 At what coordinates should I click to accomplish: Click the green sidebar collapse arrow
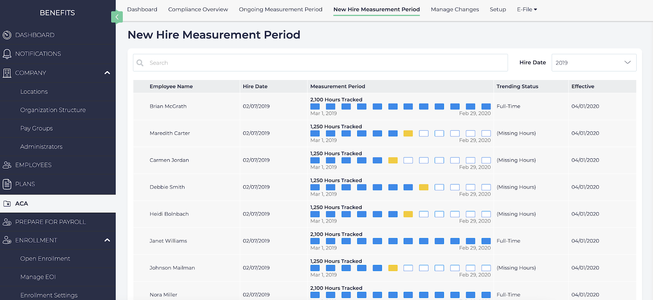(x=117, y=17)
